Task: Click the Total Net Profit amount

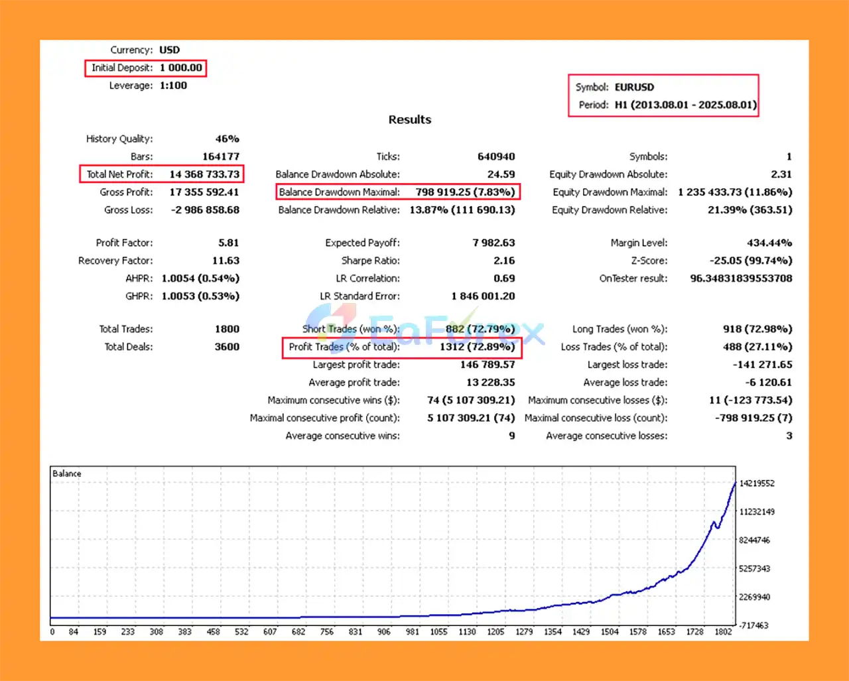Action: pos(204,174)
